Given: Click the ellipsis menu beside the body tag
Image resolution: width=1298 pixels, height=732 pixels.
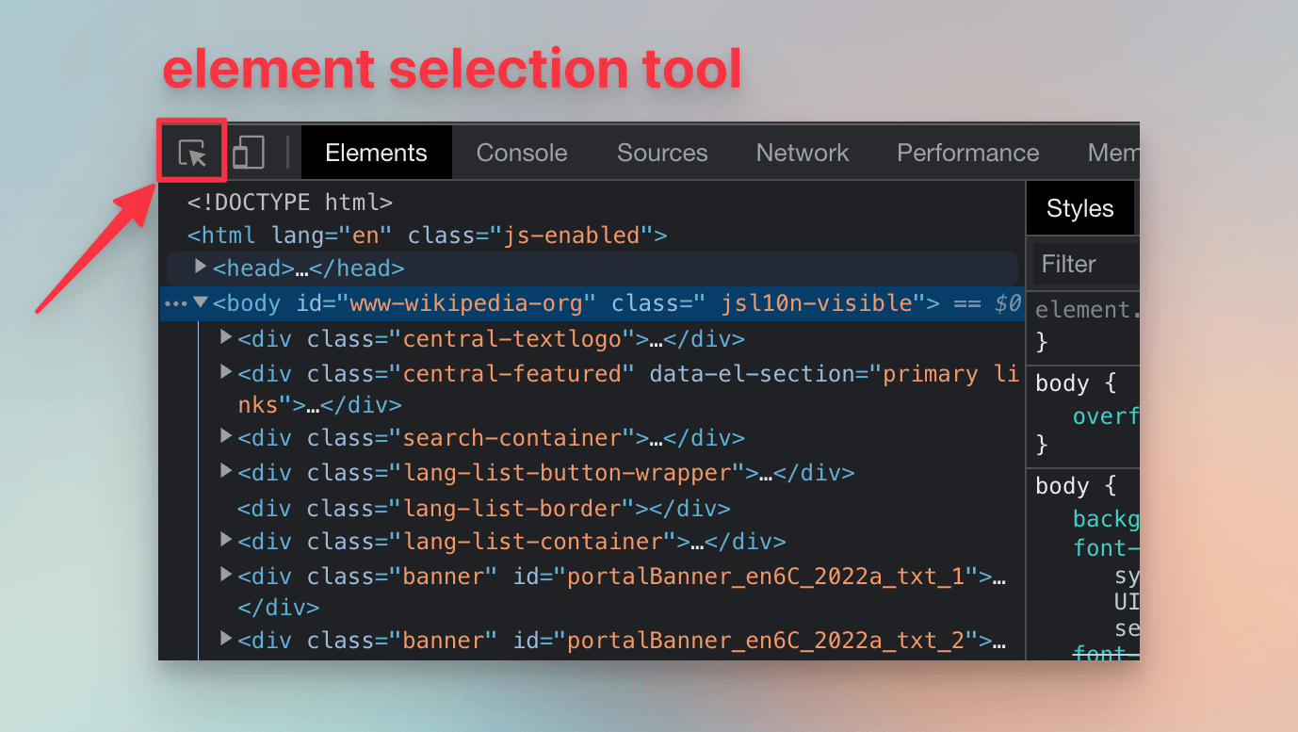Looking at the screenshot, I should click(175, 303).
